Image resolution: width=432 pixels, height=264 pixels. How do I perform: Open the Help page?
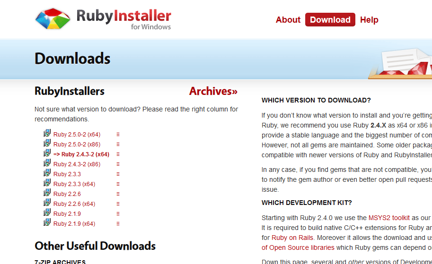[369, 20]
